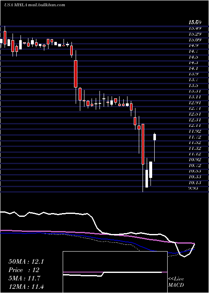Select the latest white candlestick near 11.72
Image resolution: width=209 pixels, height=293 pixels.
pyautogui.click(x=155, y=137)
